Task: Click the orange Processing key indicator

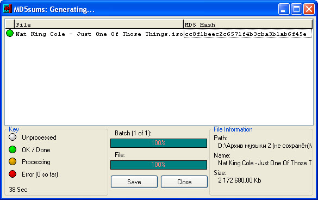Action: tap(13, 161)
